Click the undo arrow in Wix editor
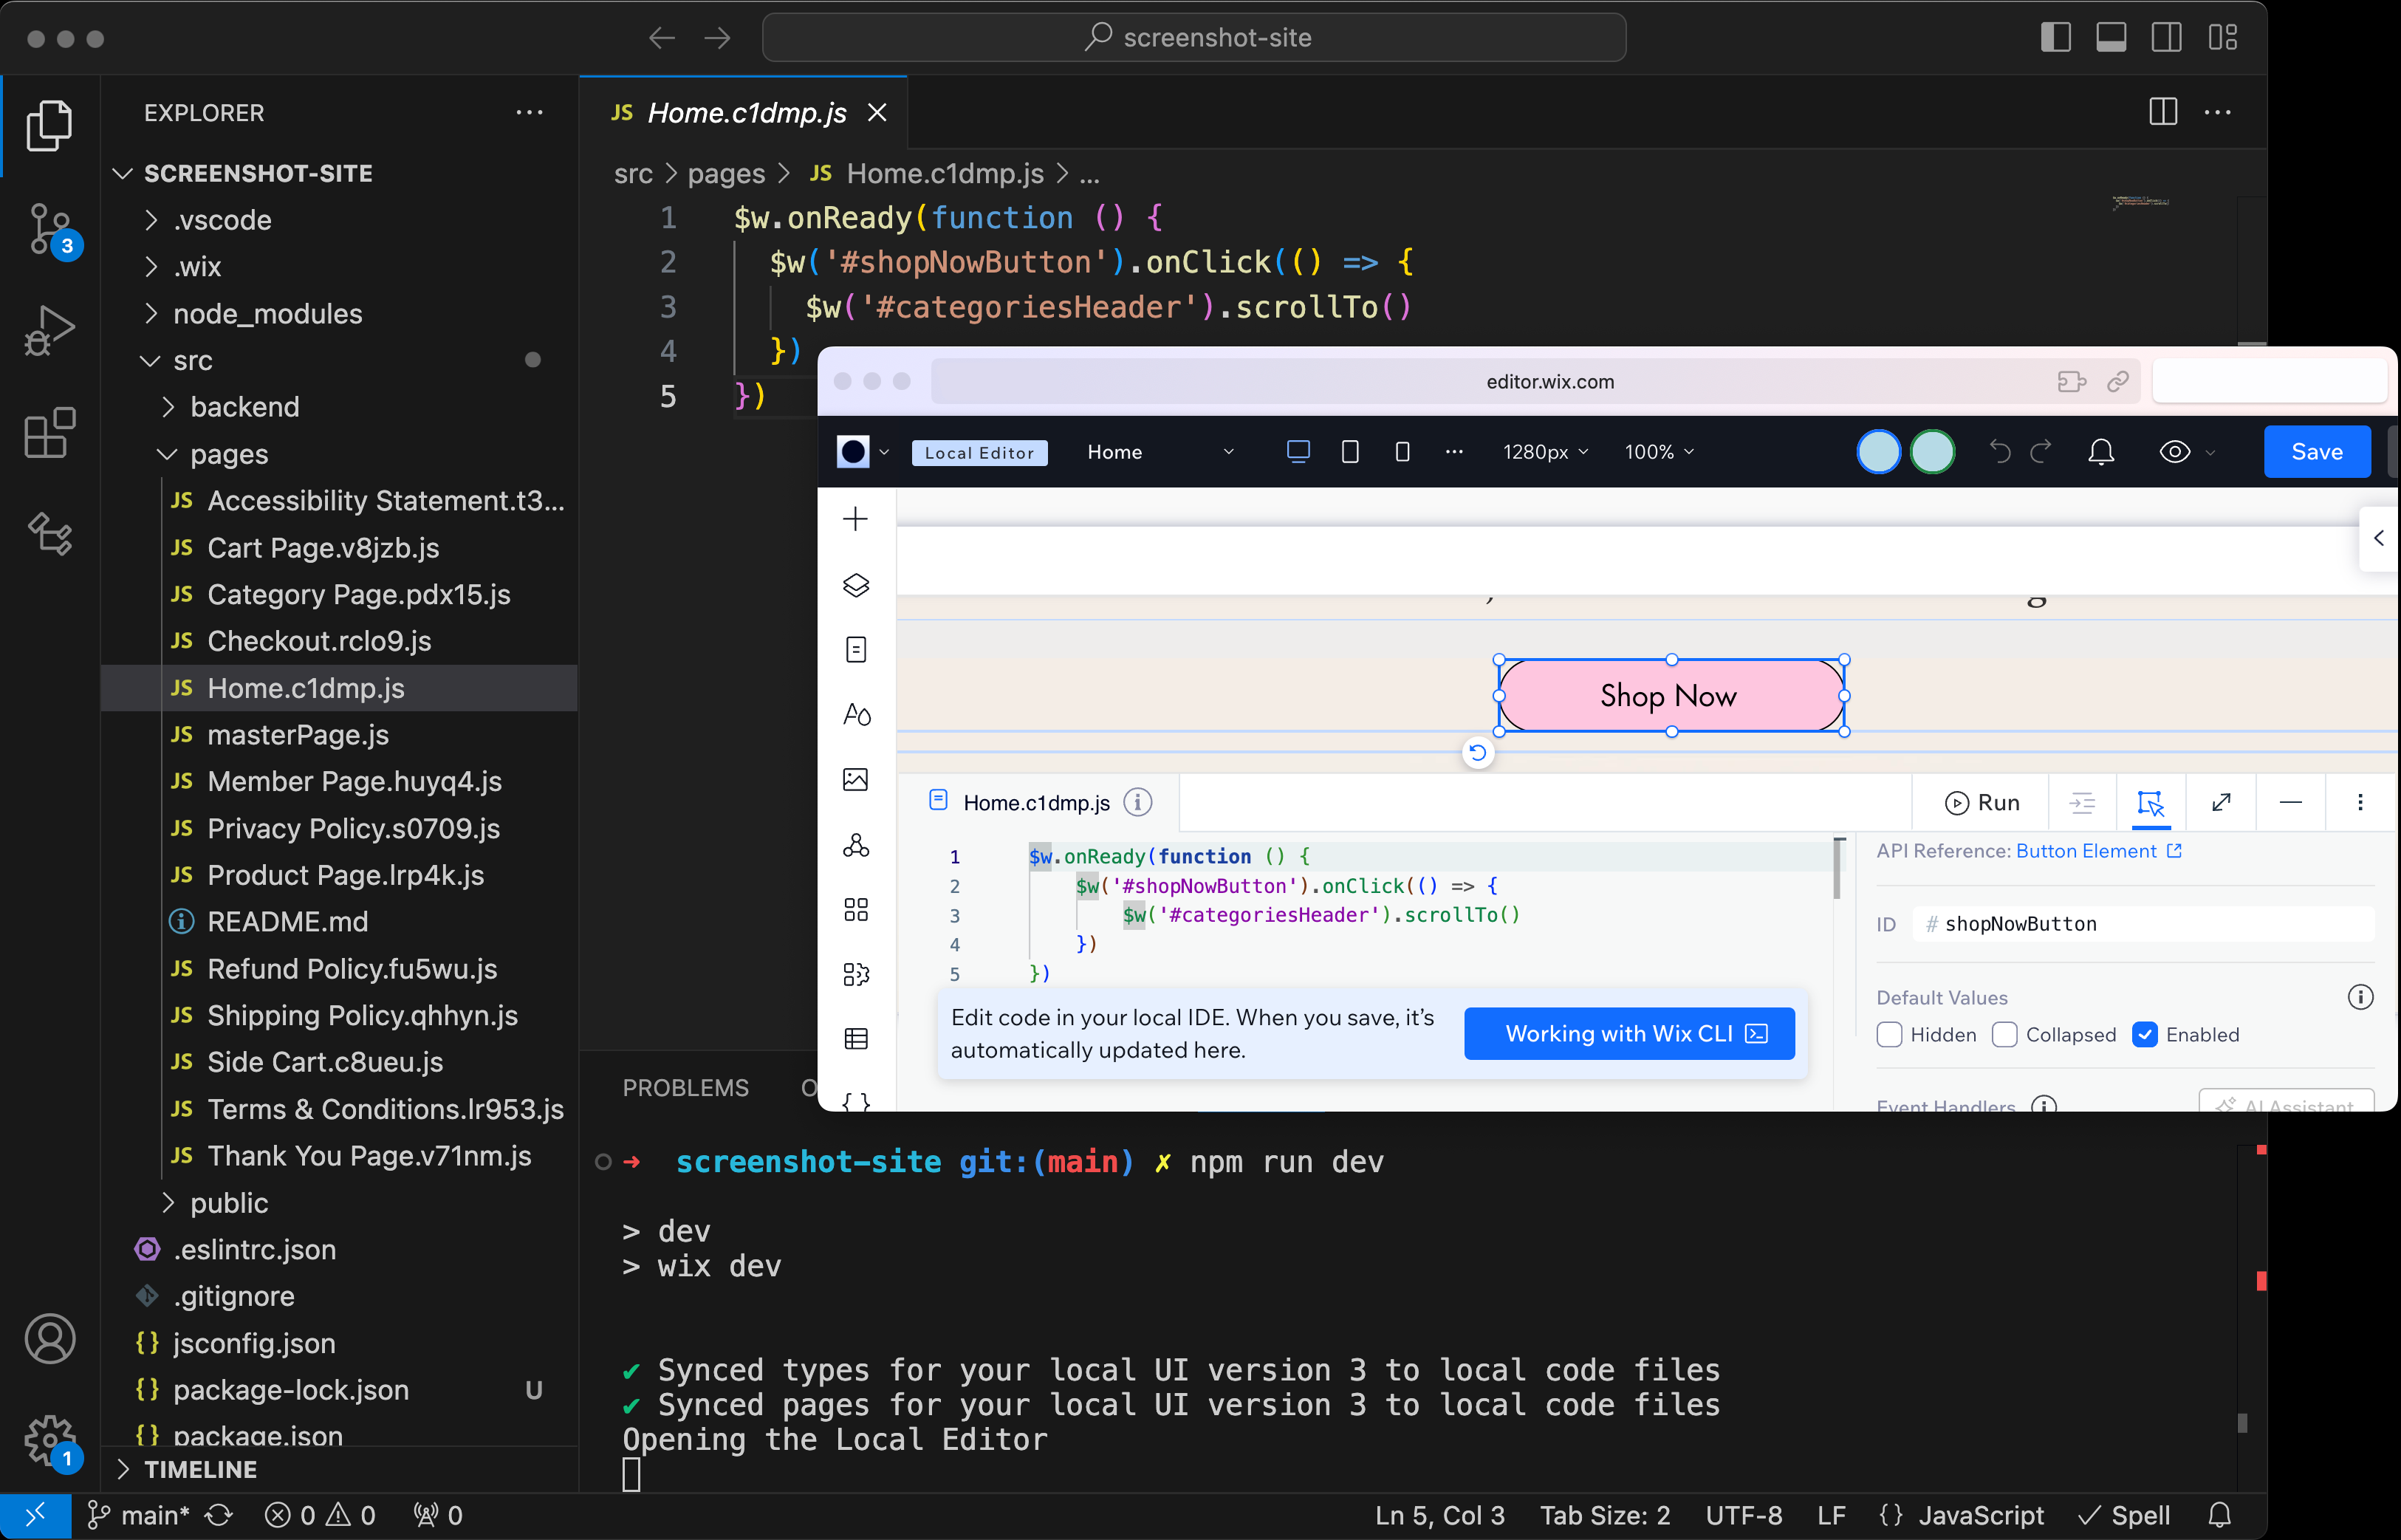This screenshot has height=1540, width=2401. (1999, 452)
